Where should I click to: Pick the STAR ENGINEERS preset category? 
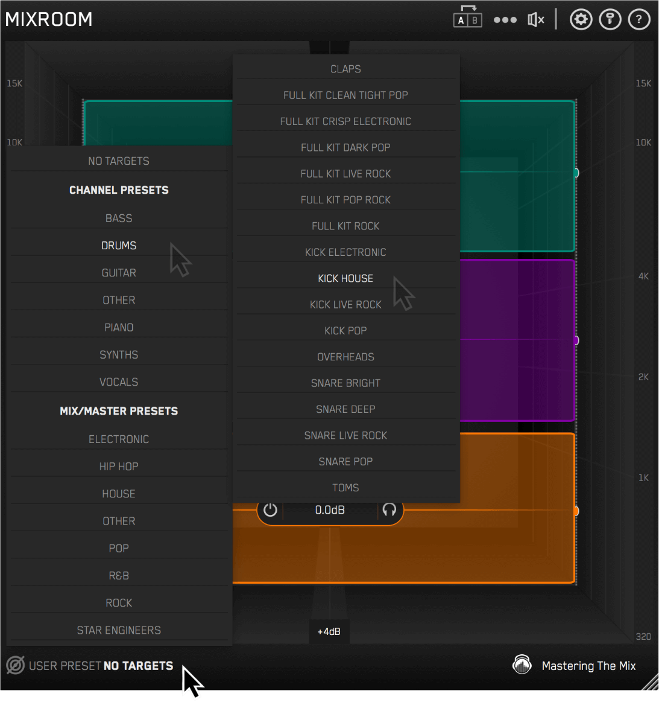[119, 630]
